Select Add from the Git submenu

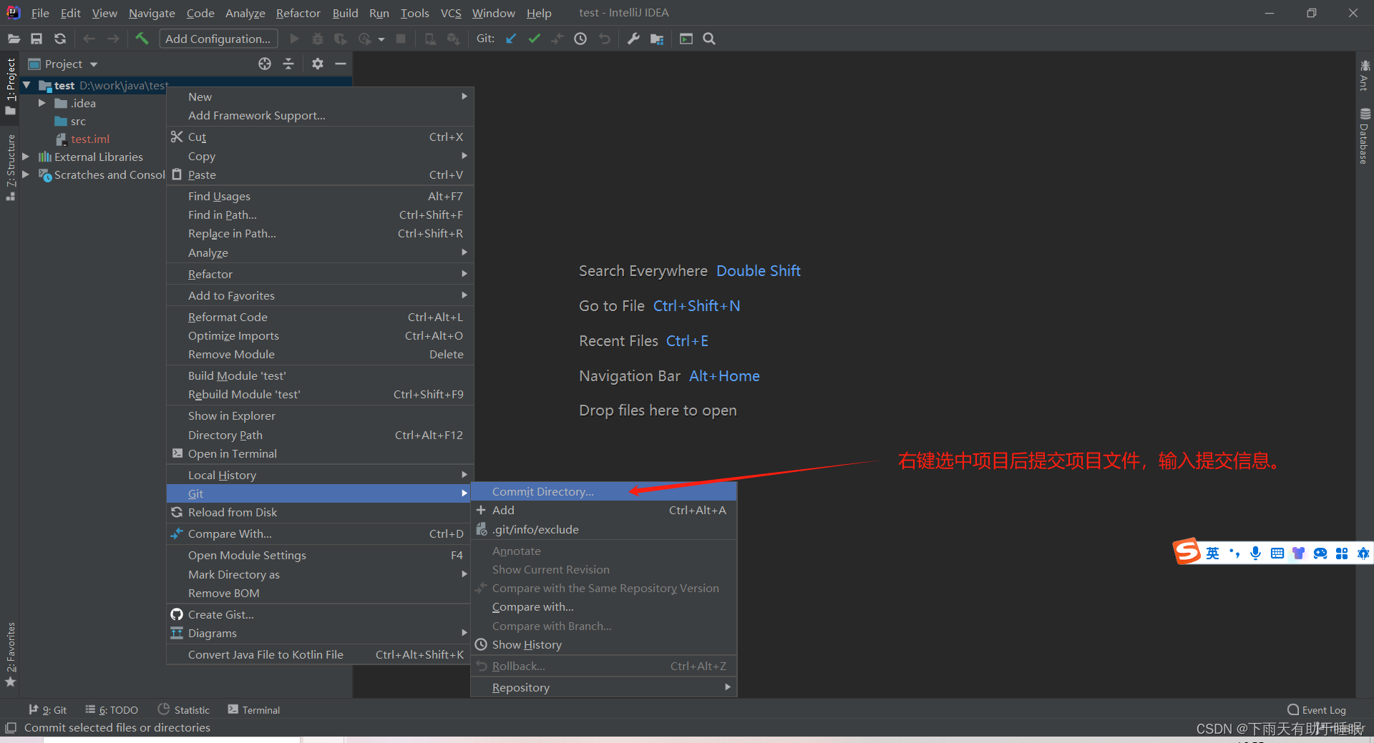pos(604,510)
